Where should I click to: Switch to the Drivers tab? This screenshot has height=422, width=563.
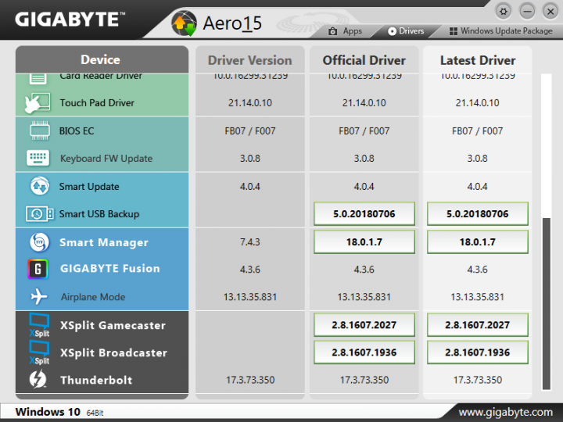(x=406, y=31)
